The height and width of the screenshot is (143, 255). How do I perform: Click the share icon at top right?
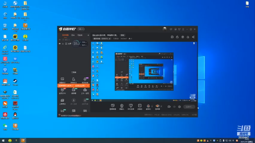pos(193,37)
